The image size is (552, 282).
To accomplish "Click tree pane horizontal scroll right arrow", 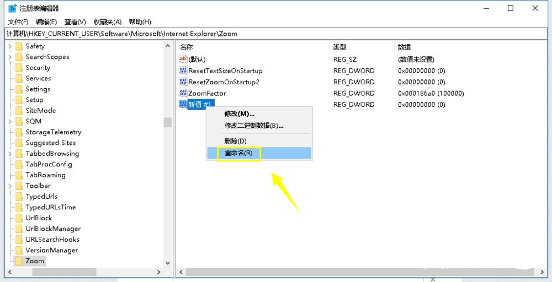I will (159, 272).
